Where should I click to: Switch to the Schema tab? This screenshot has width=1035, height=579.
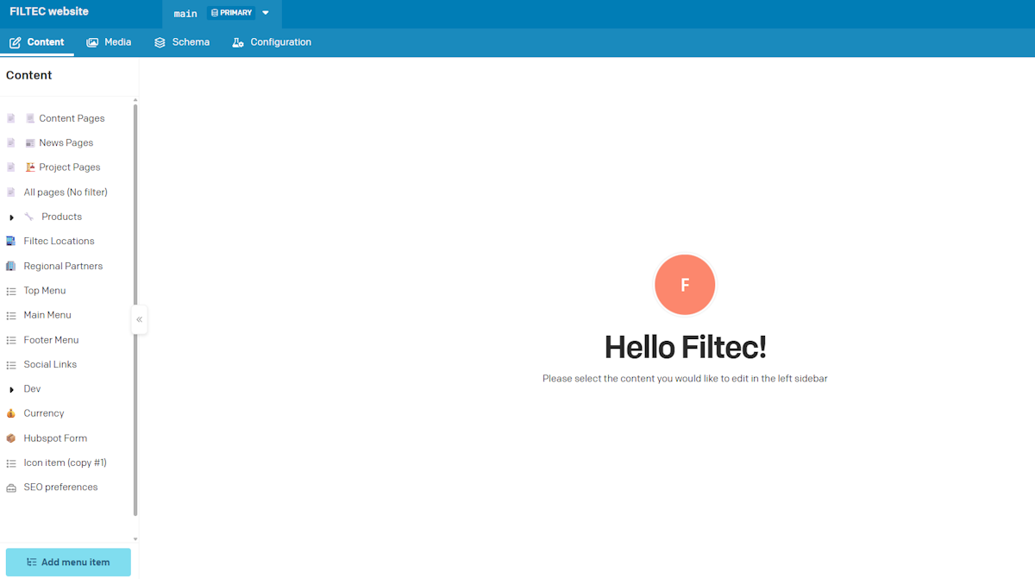(x=182, y=42)
